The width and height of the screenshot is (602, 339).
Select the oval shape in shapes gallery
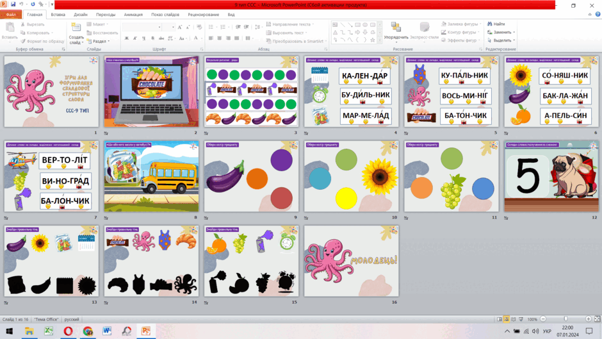(365, 24)
